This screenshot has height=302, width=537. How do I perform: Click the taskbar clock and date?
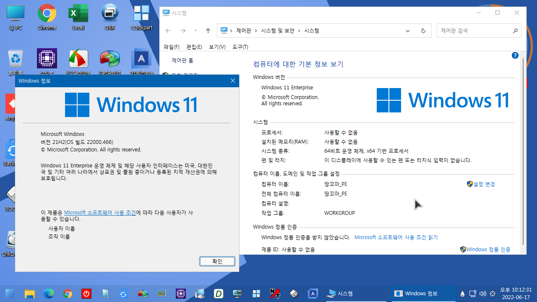click(x=516, y=294)
